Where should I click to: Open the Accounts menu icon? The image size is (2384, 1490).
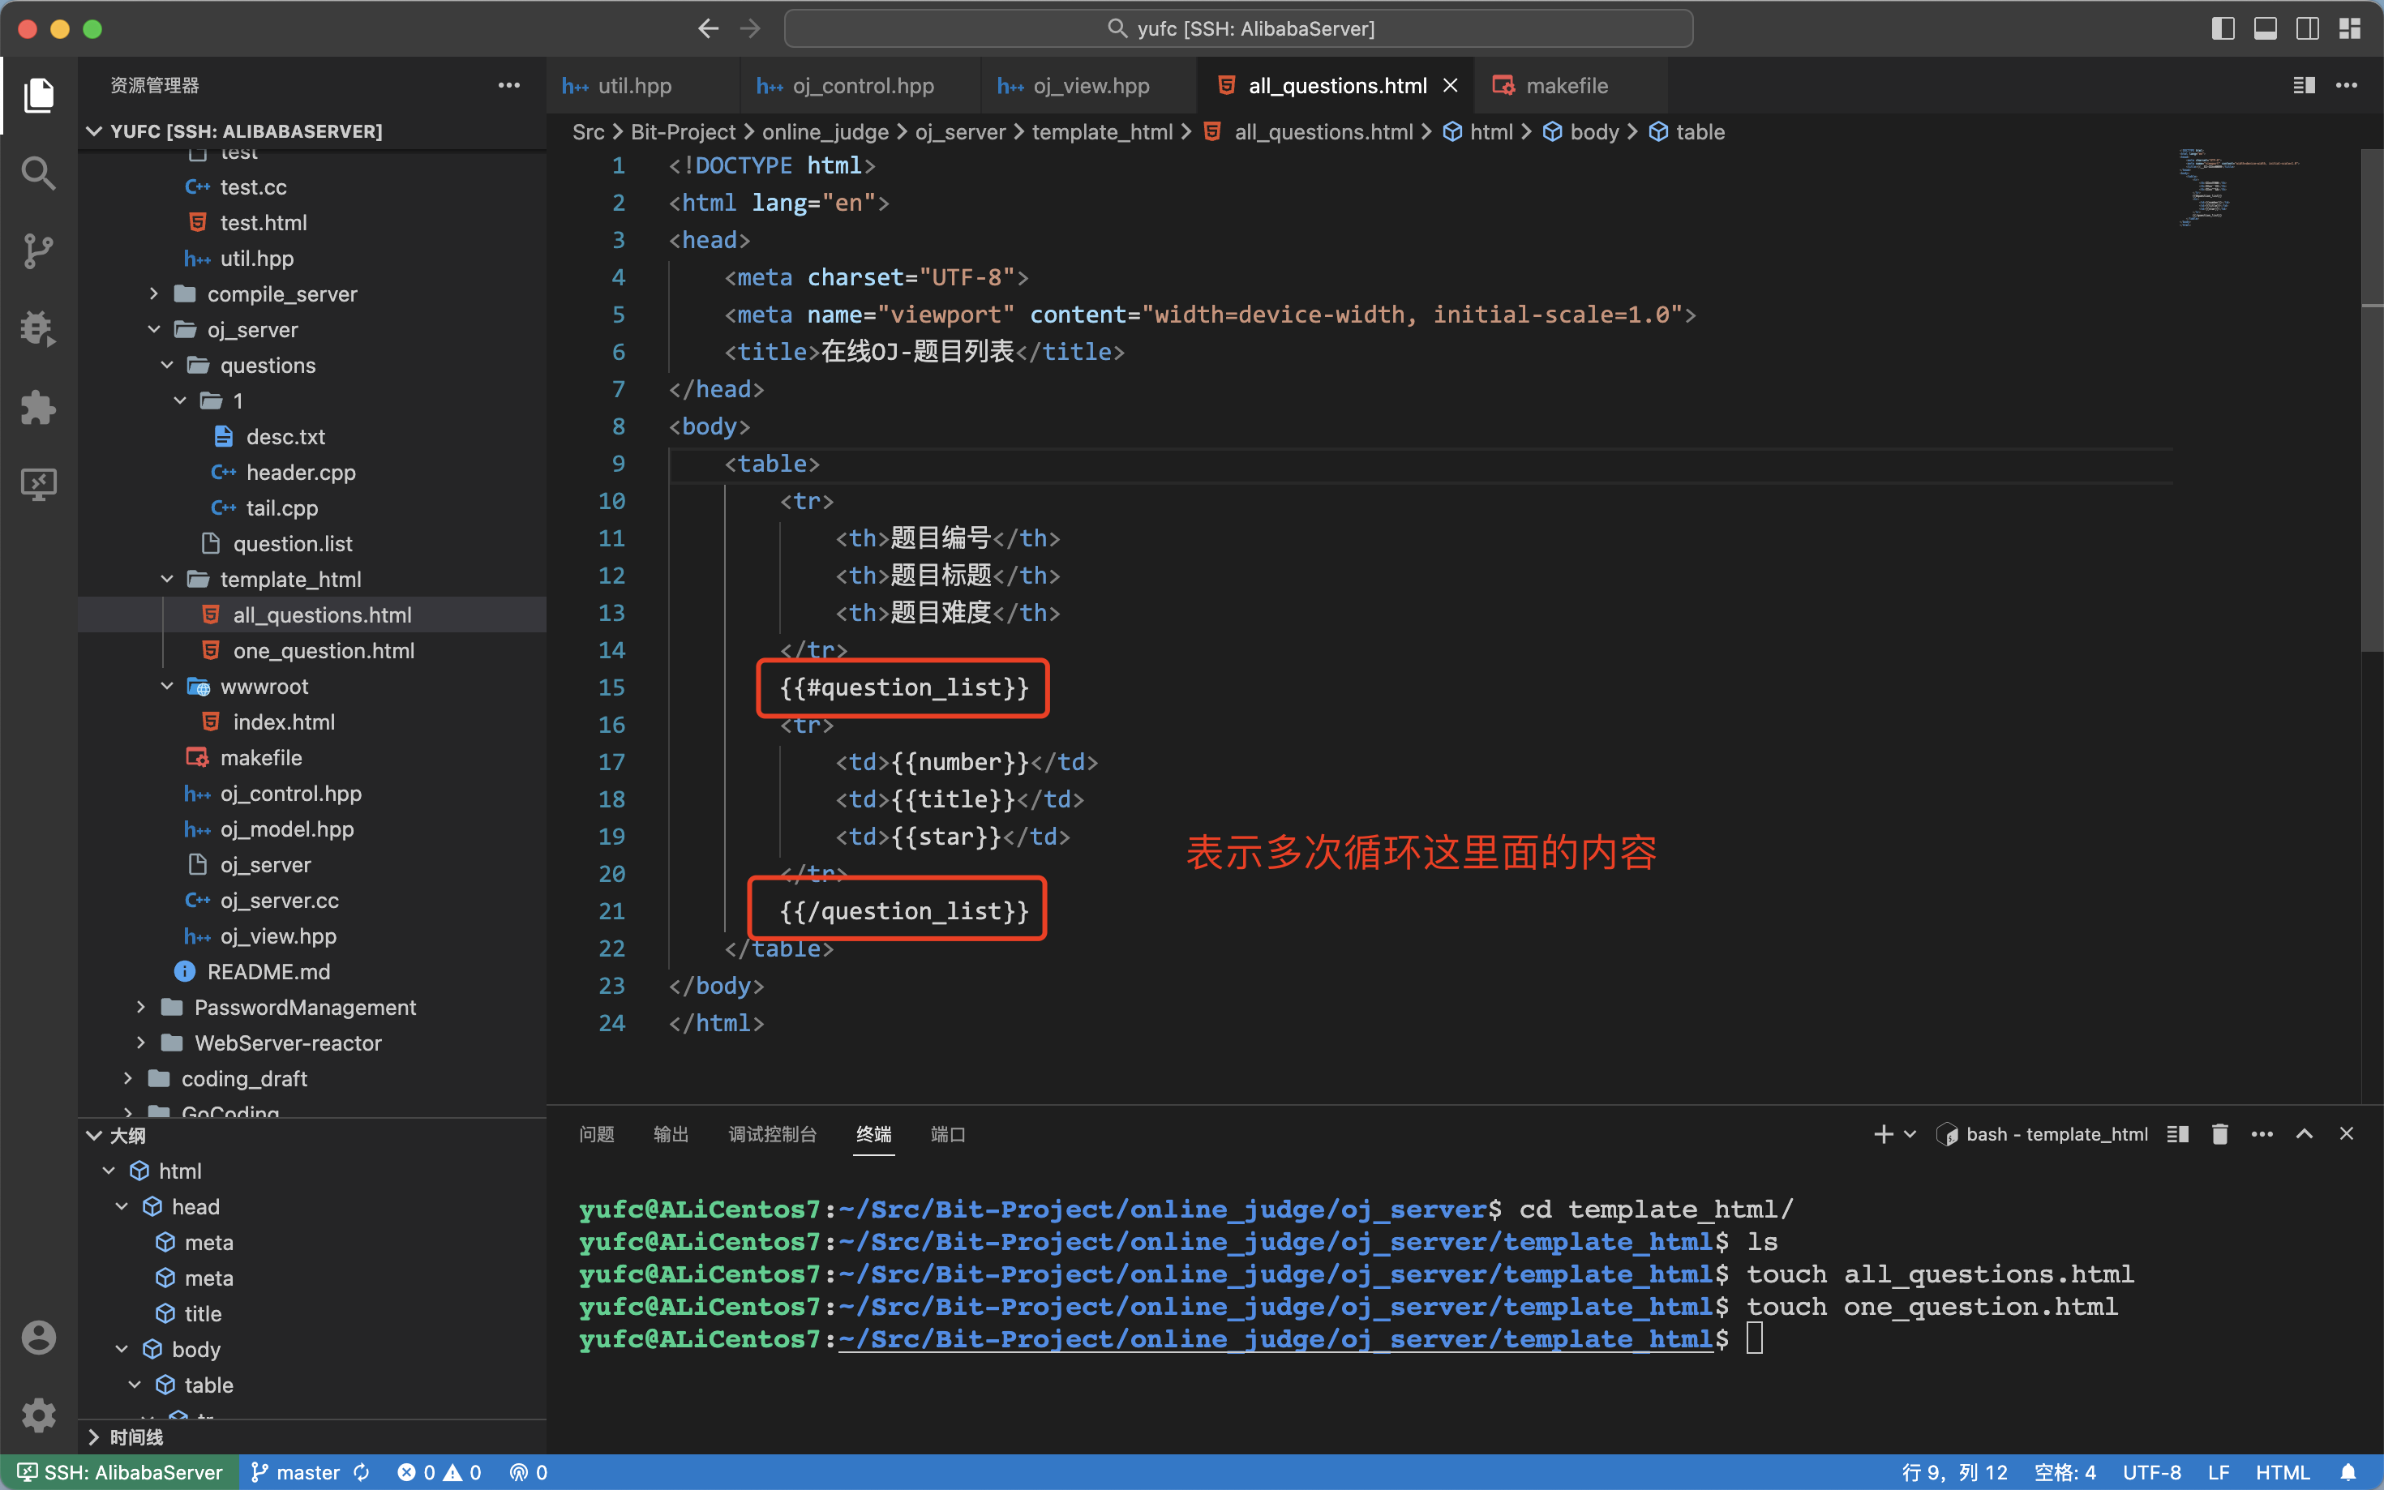pos(38,1338)
